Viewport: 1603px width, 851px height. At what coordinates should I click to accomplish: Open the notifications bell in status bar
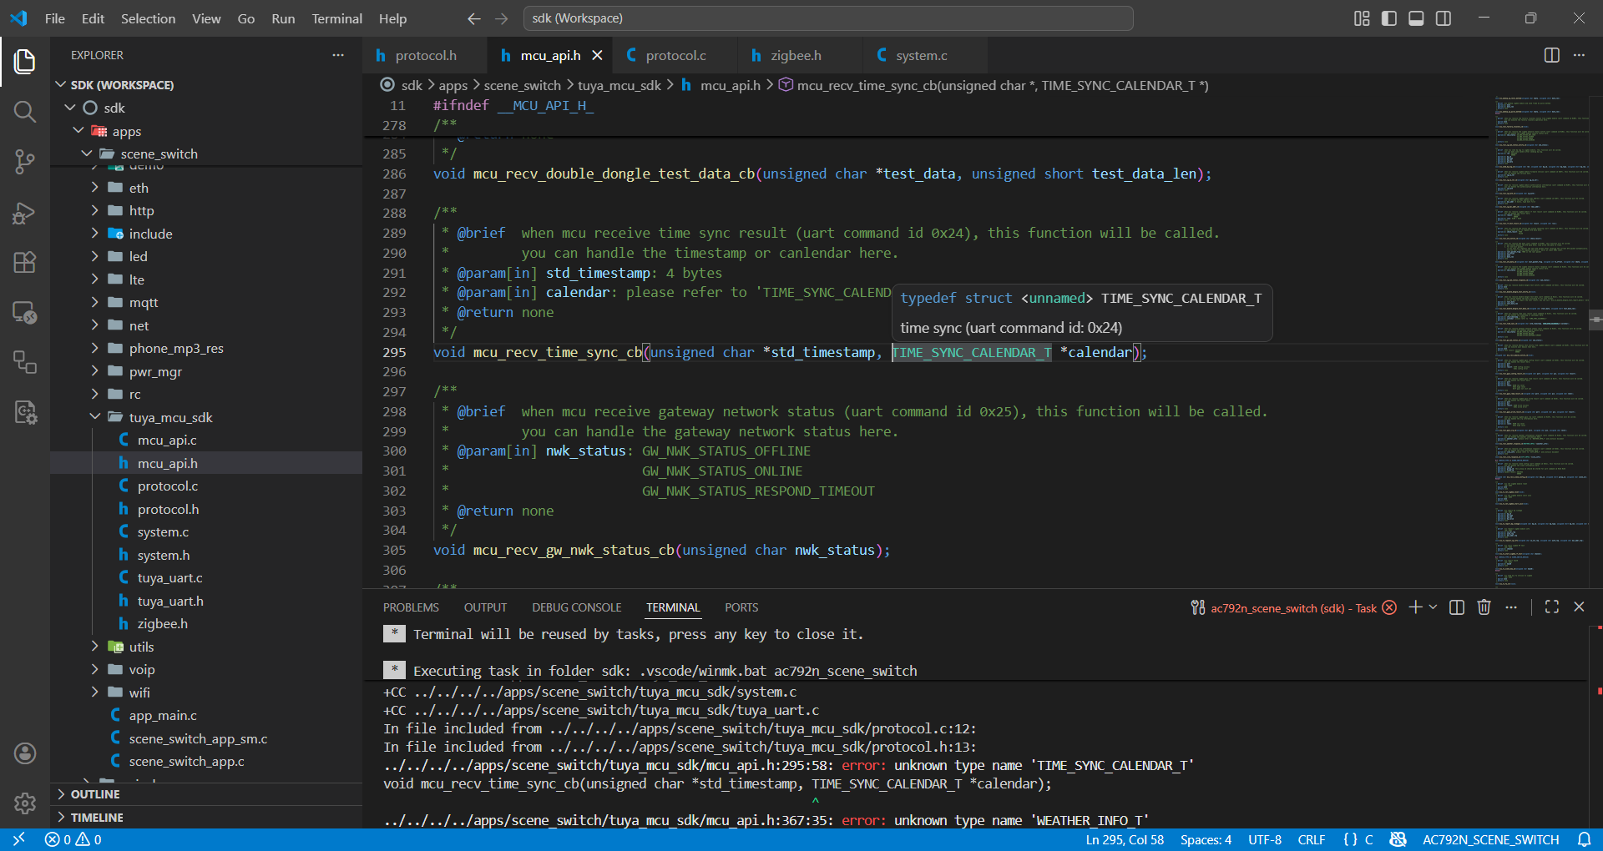pyautogui.click(x=1584, y=839)
